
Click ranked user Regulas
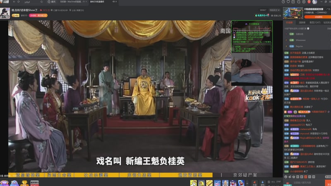coord(299,46)
